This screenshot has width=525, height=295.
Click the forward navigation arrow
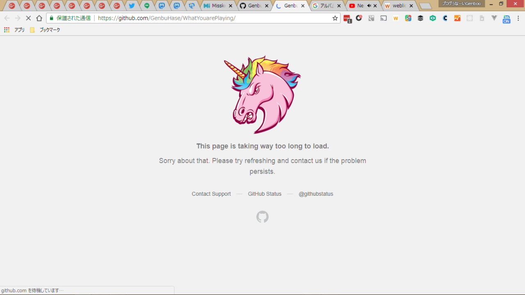coord(18,18)
